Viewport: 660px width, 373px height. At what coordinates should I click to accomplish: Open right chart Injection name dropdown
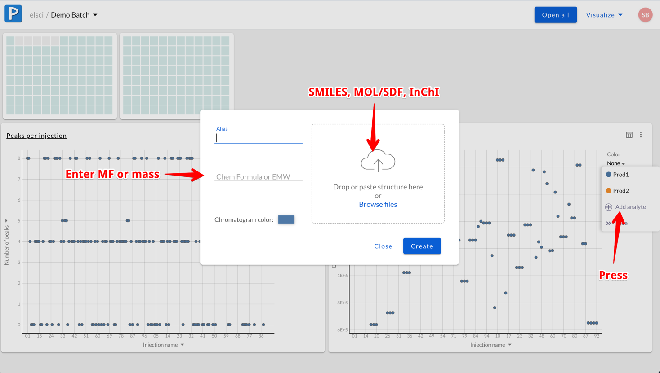(491, 345)
